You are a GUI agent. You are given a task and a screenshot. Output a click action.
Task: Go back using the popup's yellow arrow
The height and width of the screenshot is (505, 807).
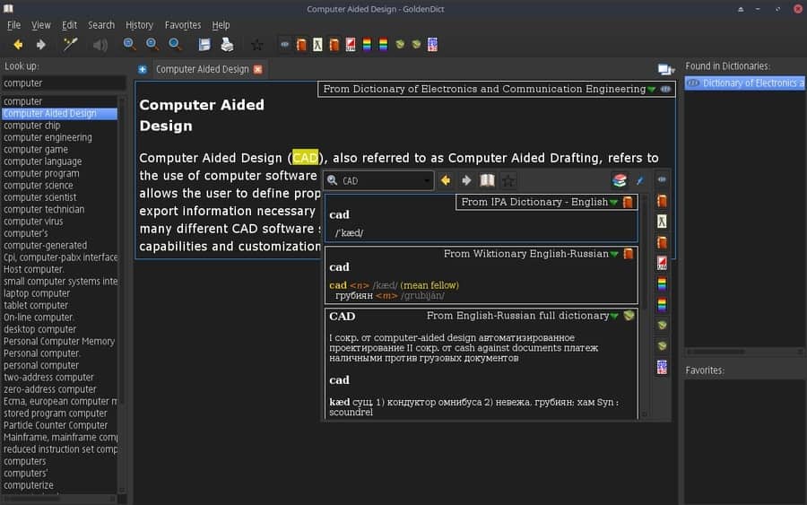coord(446,180)
